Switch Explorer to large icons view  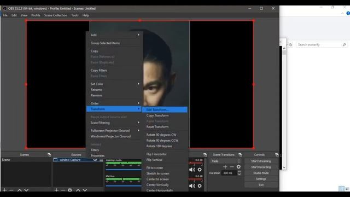point(347,188)
